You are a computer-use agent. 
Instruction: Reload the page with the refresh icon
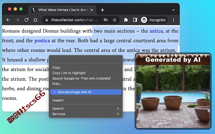click(26, 20)
